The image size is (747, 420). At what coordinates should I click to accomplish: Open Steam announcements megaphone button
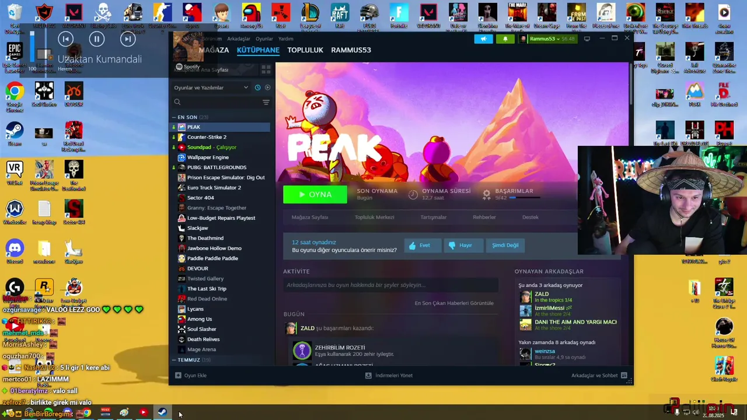click(x=483, y=38)
